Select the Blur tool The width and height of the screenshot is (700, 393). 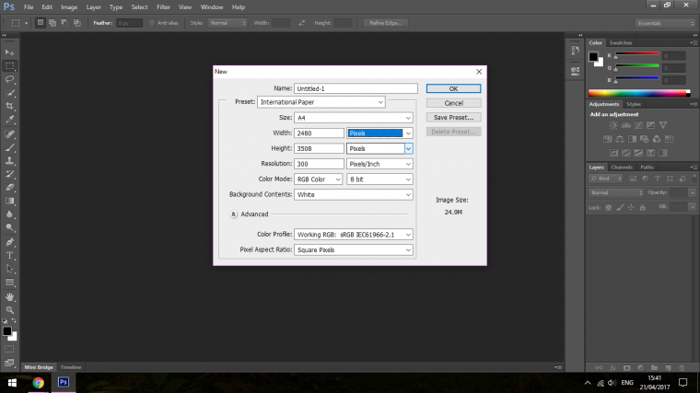[x=10, y=214]
